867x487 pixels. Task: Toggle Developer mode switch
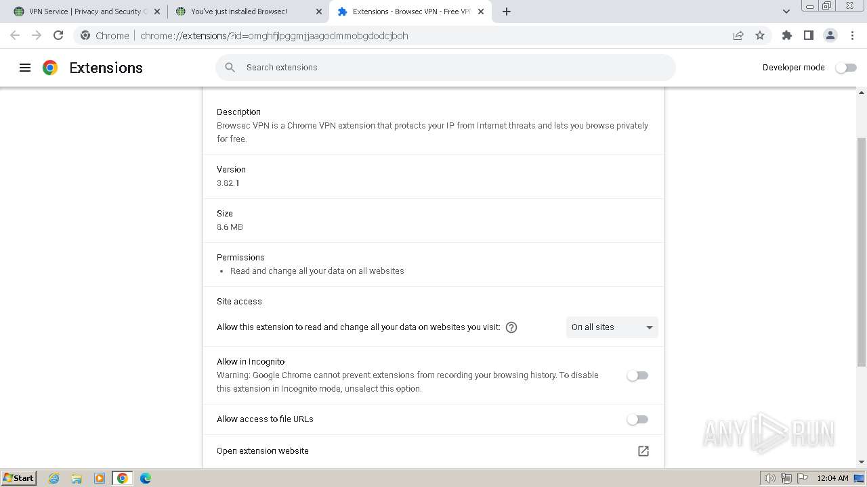click(846, 68)
